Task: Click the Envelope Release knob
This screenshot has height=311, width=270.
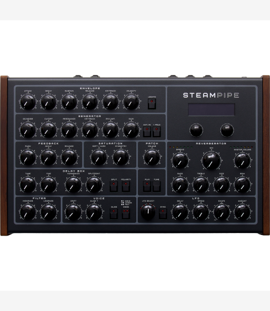Action: coord(90,102)
